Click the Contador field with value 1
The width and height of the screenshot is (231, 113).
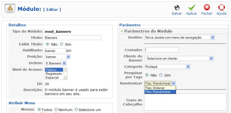coord(161,50)
